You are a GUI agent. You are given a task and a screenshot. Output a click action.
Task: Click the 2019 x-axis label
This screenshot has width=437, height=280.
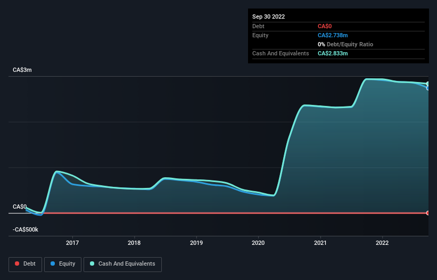click(196, 243)
